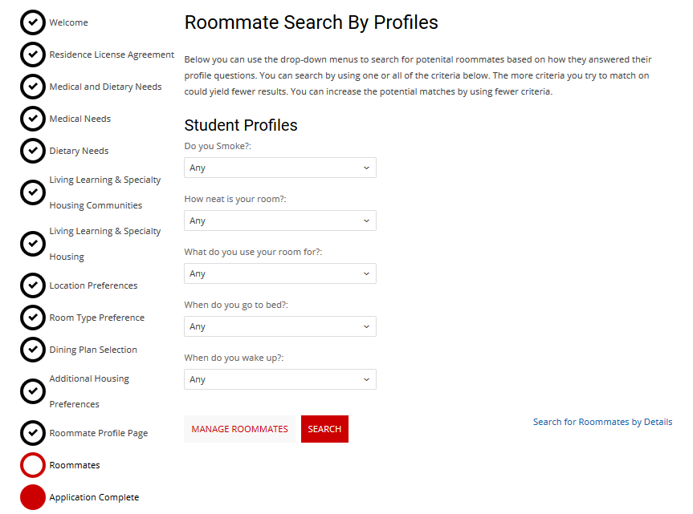
Task: Click the Medical Needs checkmark circle
Action: (x=33, y=119)
